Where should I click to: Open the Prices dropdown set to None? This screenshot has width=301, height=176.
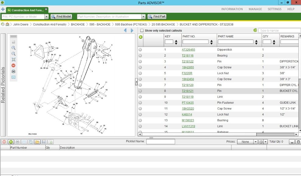tap(247, 141)
